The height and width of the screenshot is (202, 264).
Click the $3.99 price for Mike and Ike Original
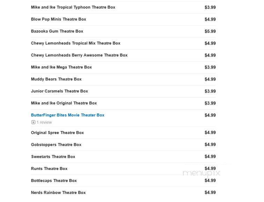click(x=210, y=103)
